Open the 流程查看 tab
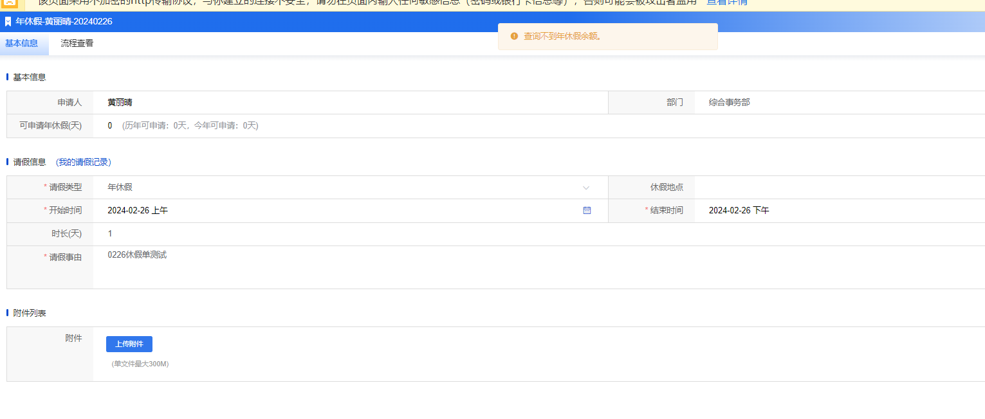 pos(77,44)
